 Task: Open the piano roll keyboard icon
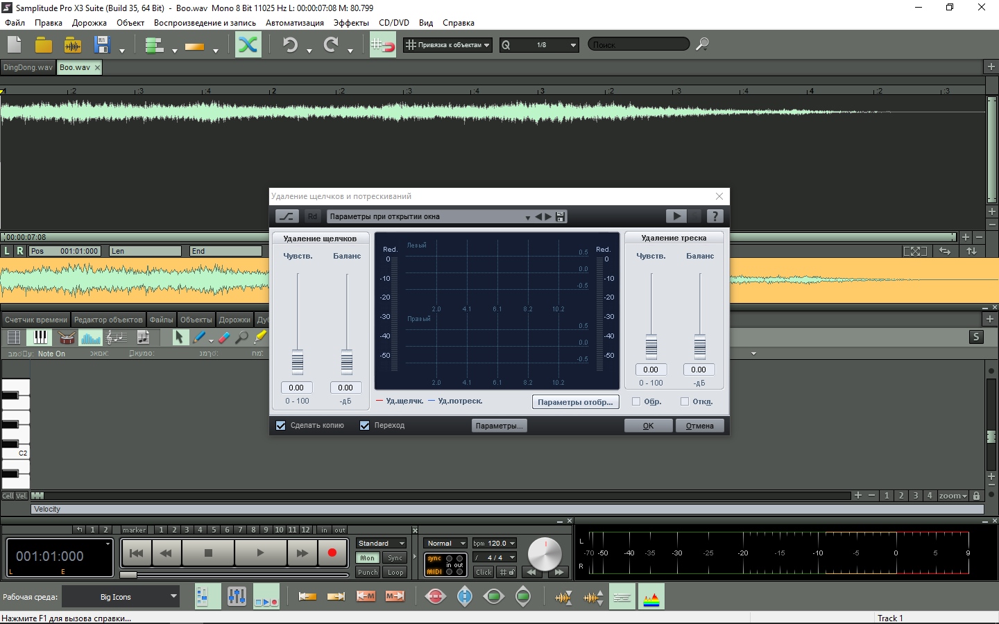click(x=40, y=338)
